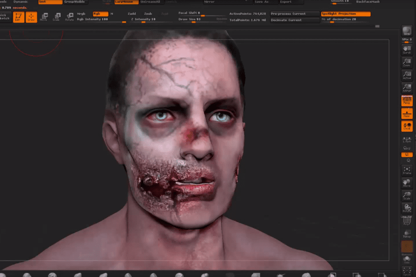Enable Zadd sculpt mode
Screen dimensions: 416x277
coord(132,14)
